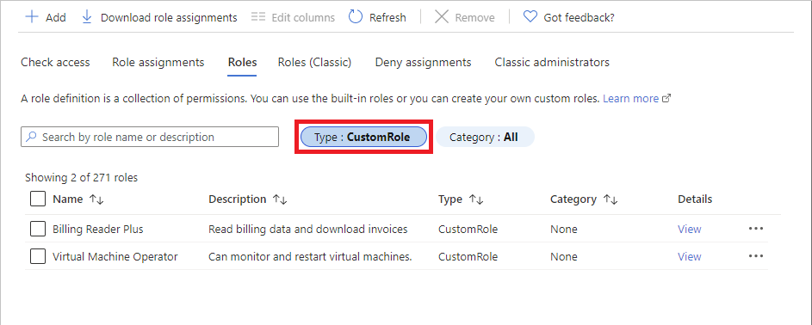Click the search magnifier icon
812x325 pixels.
pyautogui.click(x=32, y=137)
